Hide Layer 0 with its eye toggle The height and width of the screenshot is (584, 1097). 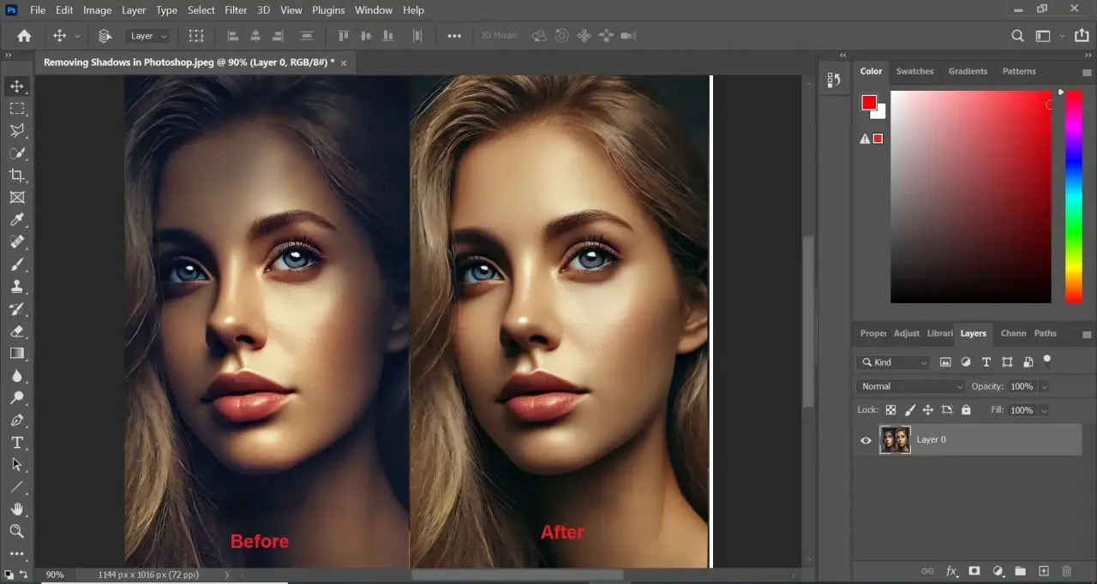pyautogui.click(x=866, y=439)
